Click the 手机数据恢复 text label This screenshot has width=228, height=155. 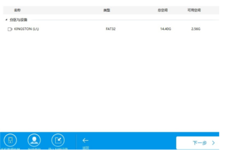coord(10,149)
